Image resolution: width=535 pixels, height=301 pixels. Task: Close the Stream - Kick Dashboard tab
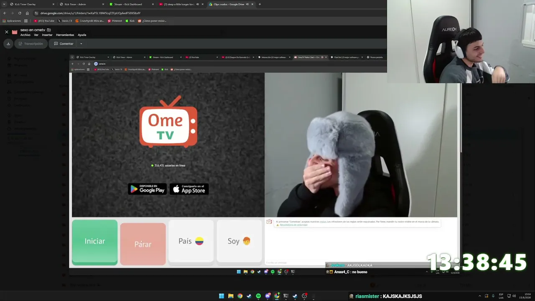click(x=153, y=4)
